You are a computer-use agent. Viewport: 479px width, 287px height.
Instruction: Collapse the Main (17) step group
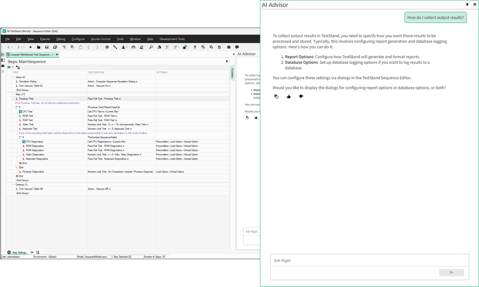point(13,94)
